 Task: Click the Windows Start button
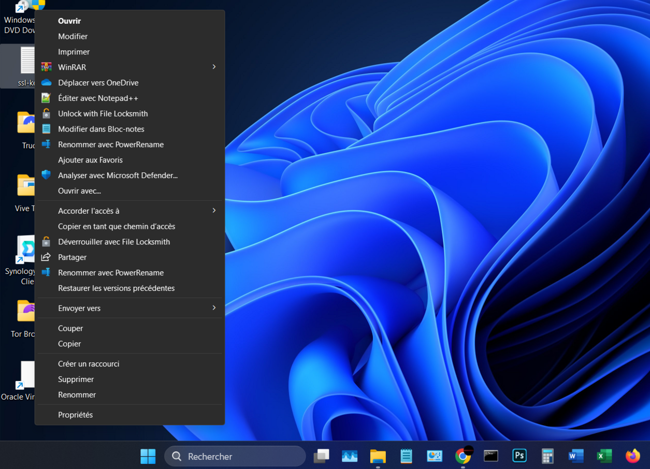point(148,456)
